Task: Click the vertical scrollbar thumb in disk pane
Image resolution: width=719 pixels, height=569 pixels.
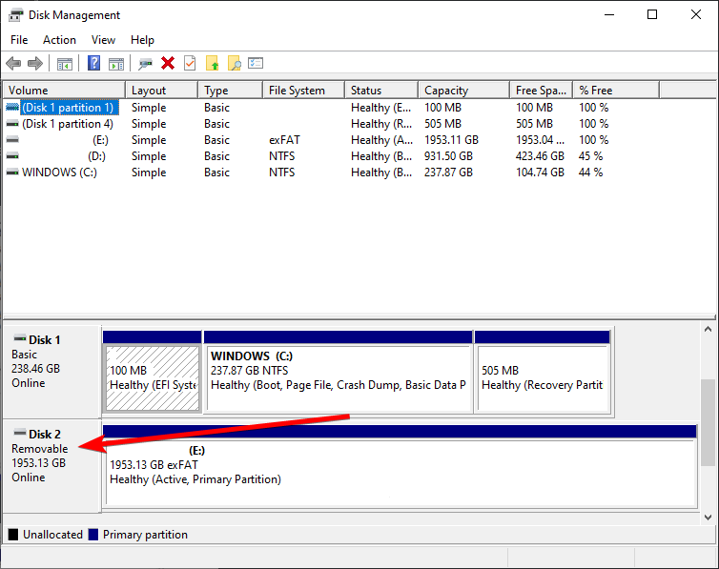Action: pyautogui.click(x=708, y=422)
